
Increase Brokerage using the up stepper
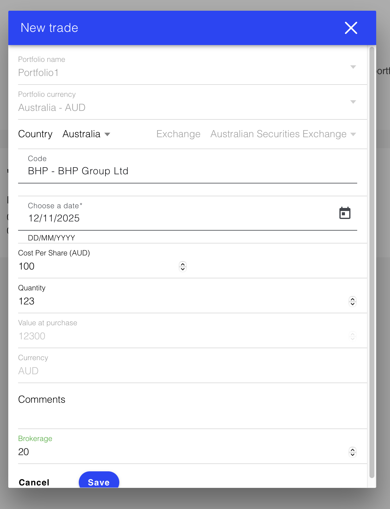tap(353, 450)
